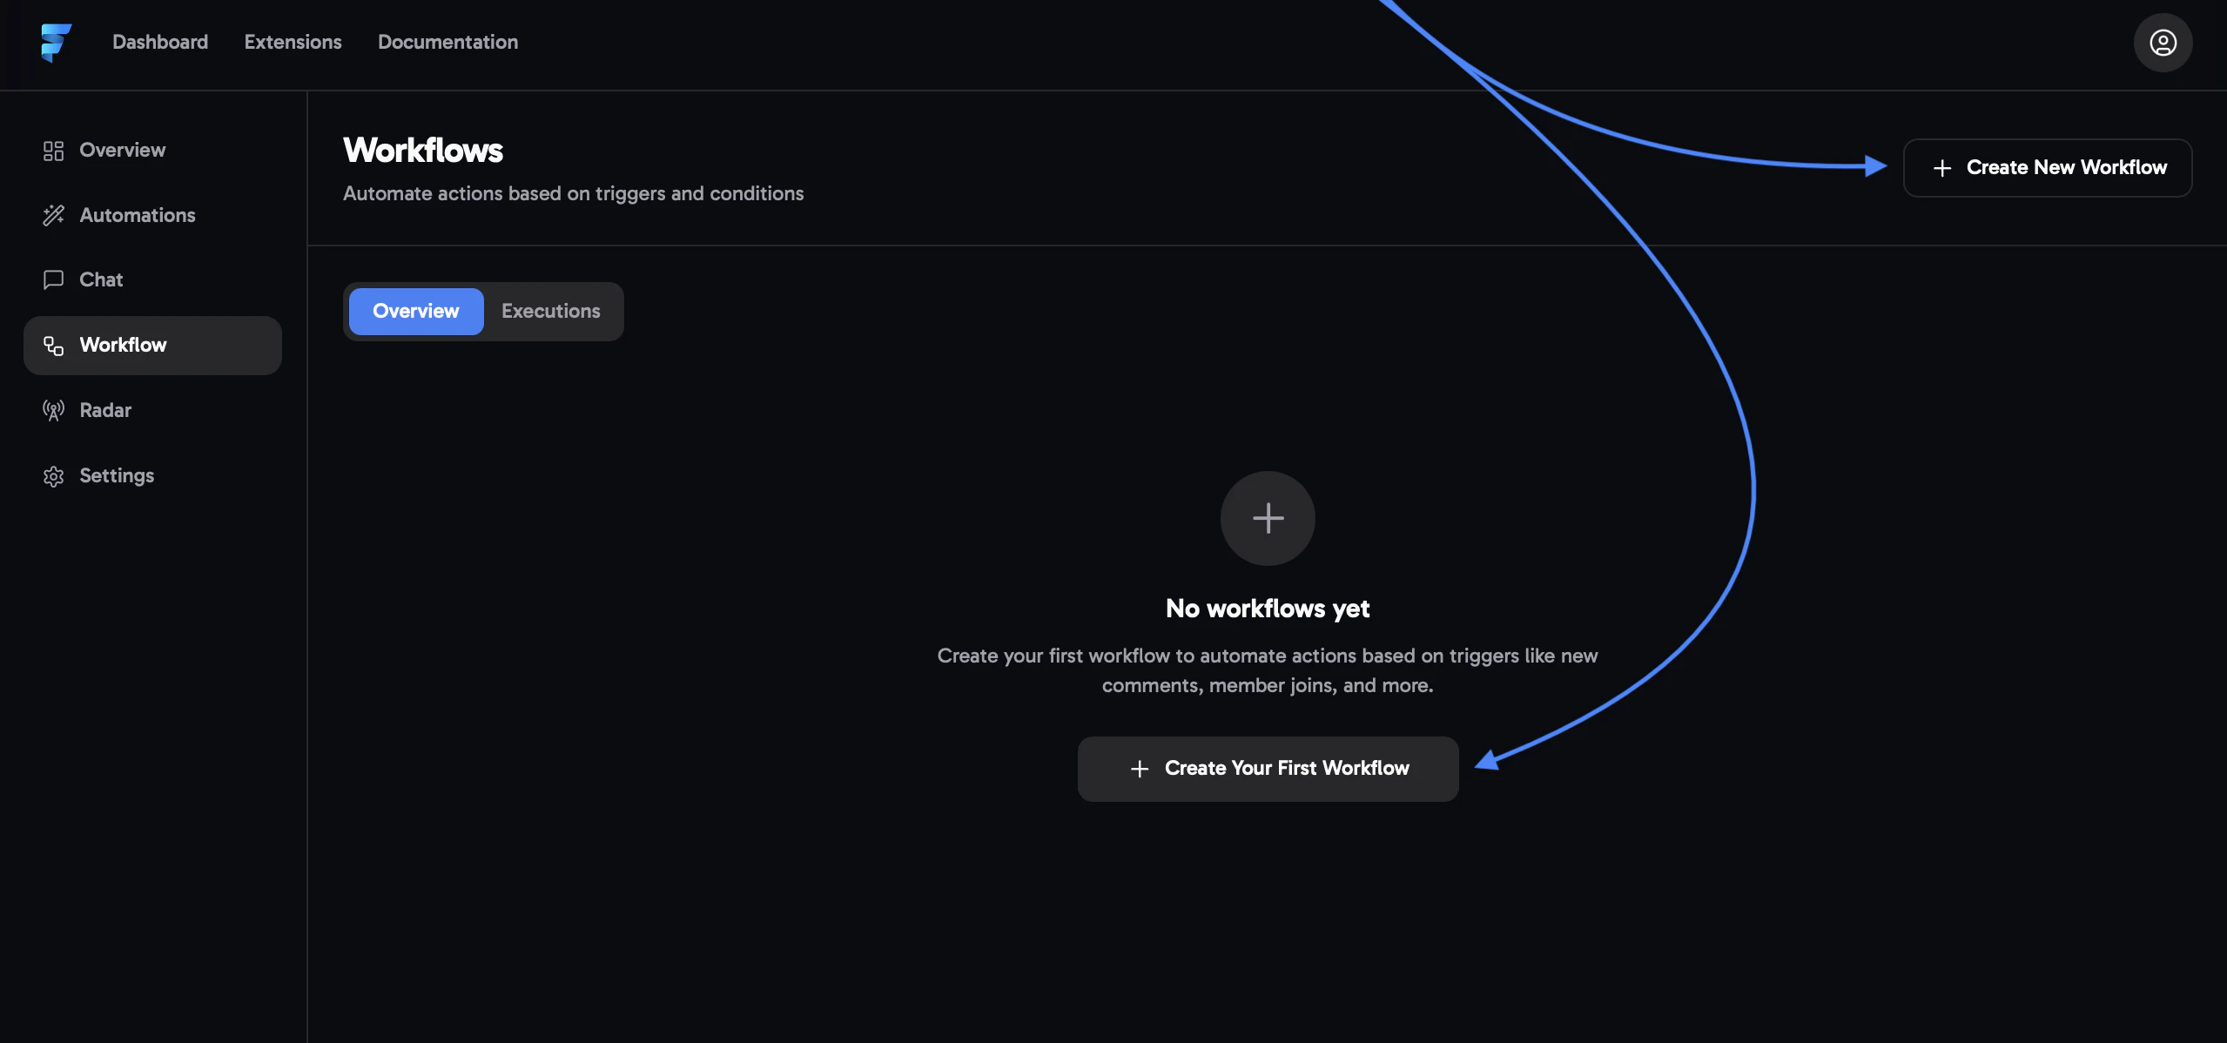The width and height of the screenshot is (2227, 1043).
Task: Click the Workflows page heading
Action: click(x=422, y=150)
